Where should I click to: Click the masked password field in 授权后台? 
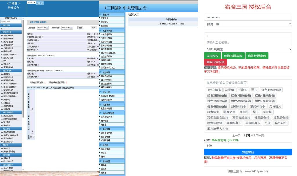point(248,17)
